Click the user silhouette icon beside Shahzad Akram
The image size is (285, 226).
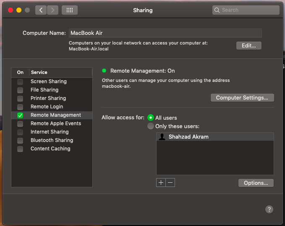(x=162, y=137)
